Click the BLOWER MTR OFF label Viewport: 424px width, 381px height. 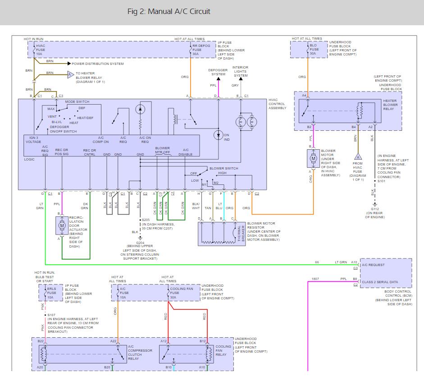point(163,150)
